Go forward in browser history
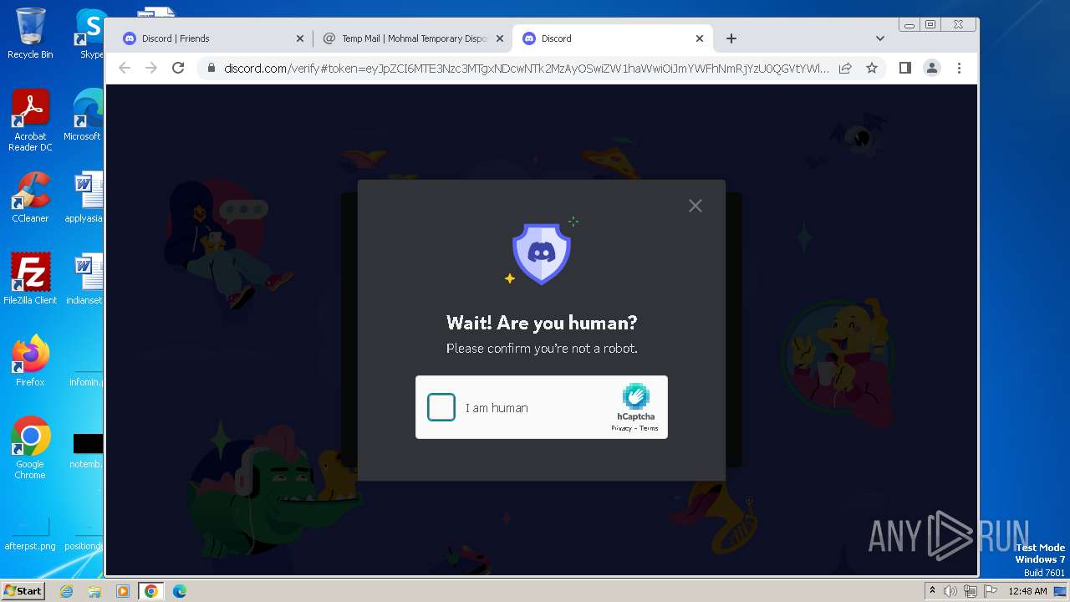This screenshot has width=1070, height=602. (x=151, y=68)
